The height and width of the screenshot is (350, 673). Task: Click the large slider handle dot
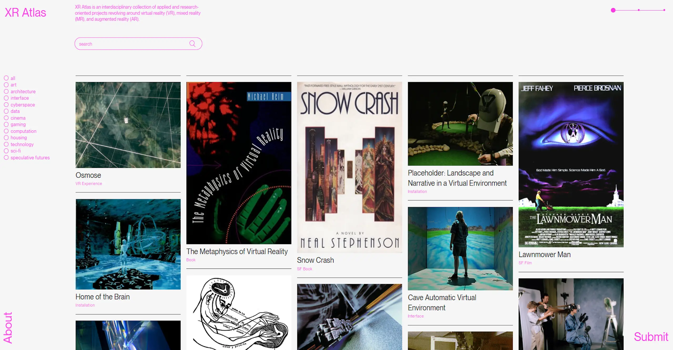tap(613, 10)
